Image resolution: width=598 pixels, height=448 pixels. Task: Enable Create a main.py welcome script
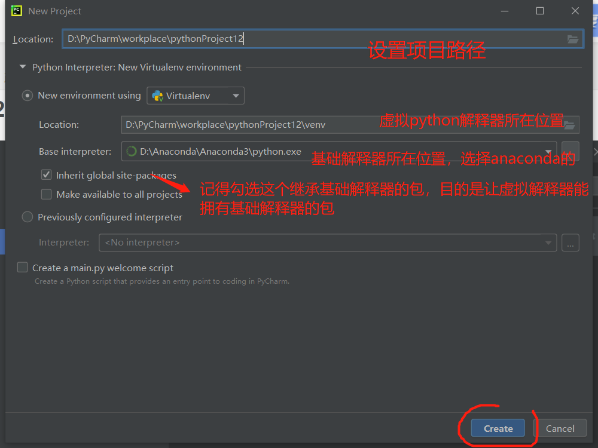(23, 268)
